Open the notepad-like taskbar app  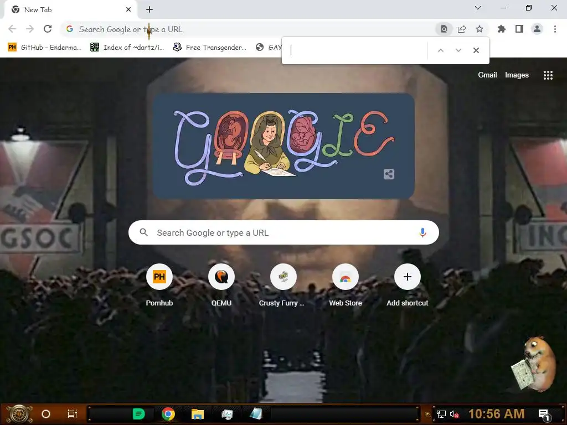pos(256,414)
